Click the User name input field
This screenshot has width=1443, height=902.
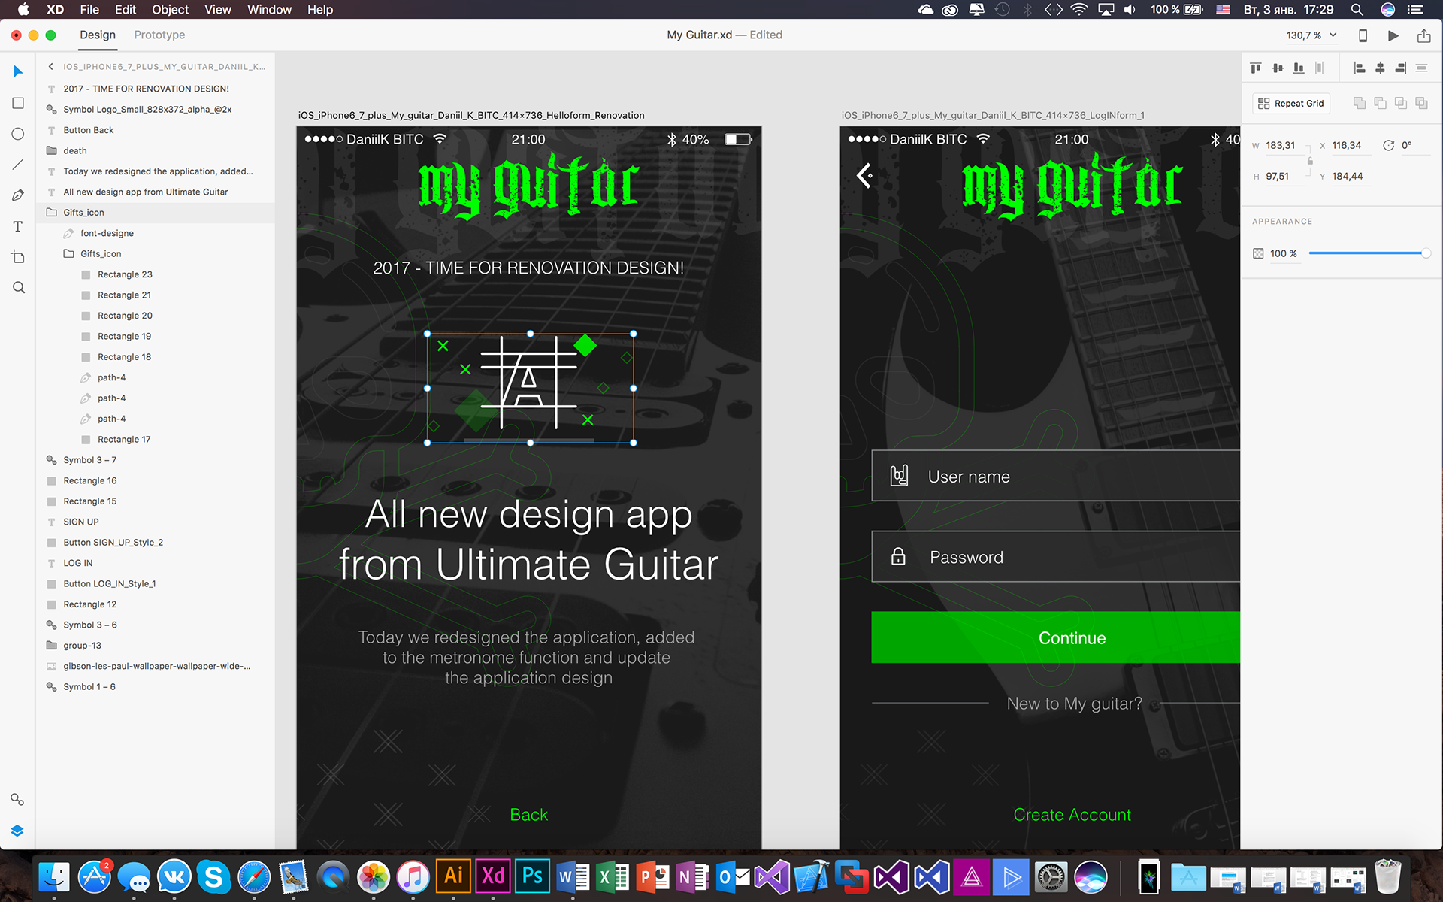1056,476
